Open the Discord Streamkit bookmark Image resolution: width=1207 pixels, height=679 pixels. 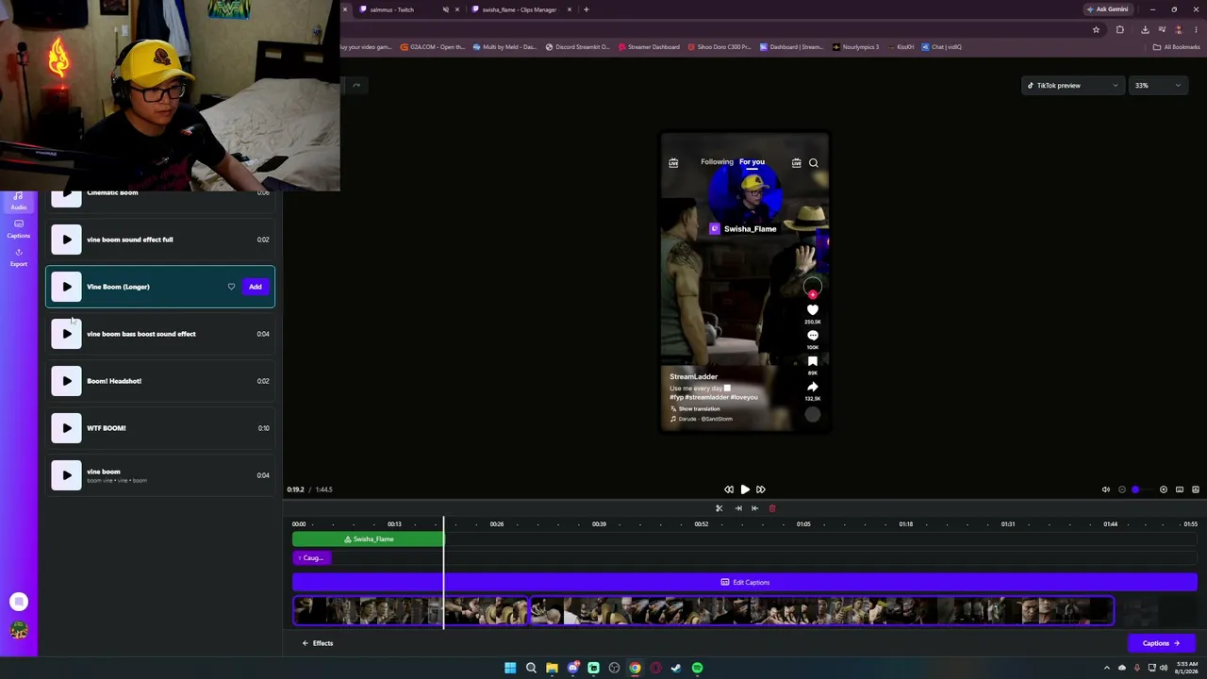pos(577,47)
